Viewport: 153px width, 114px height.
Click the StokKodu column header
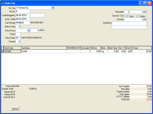[12, 48]
